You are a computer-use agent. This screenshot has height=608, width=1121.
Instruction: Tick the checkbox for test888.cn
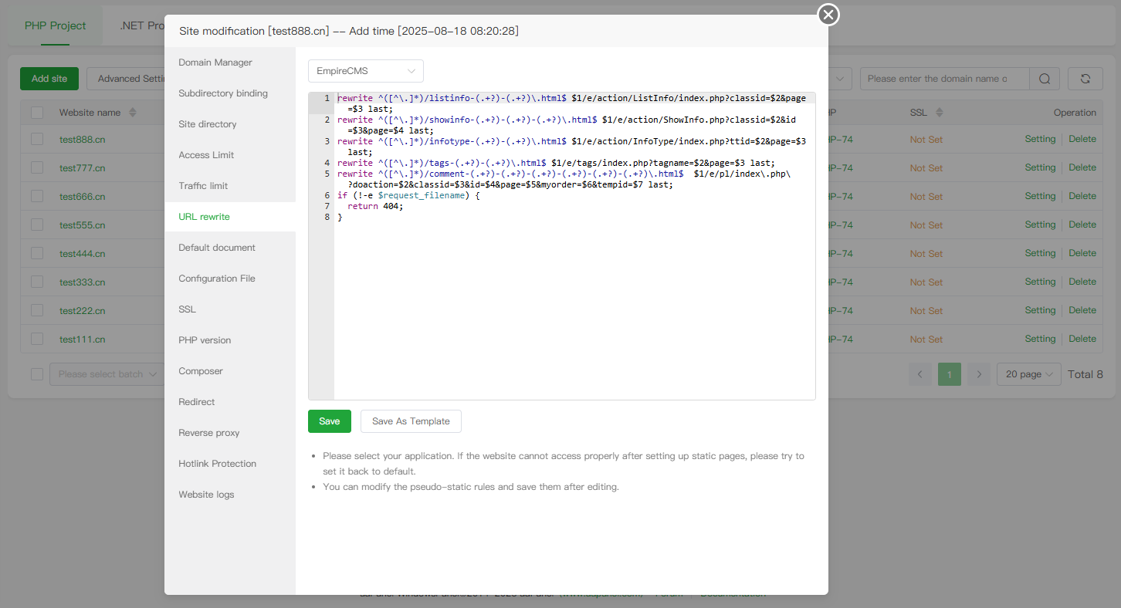[37, 140]
